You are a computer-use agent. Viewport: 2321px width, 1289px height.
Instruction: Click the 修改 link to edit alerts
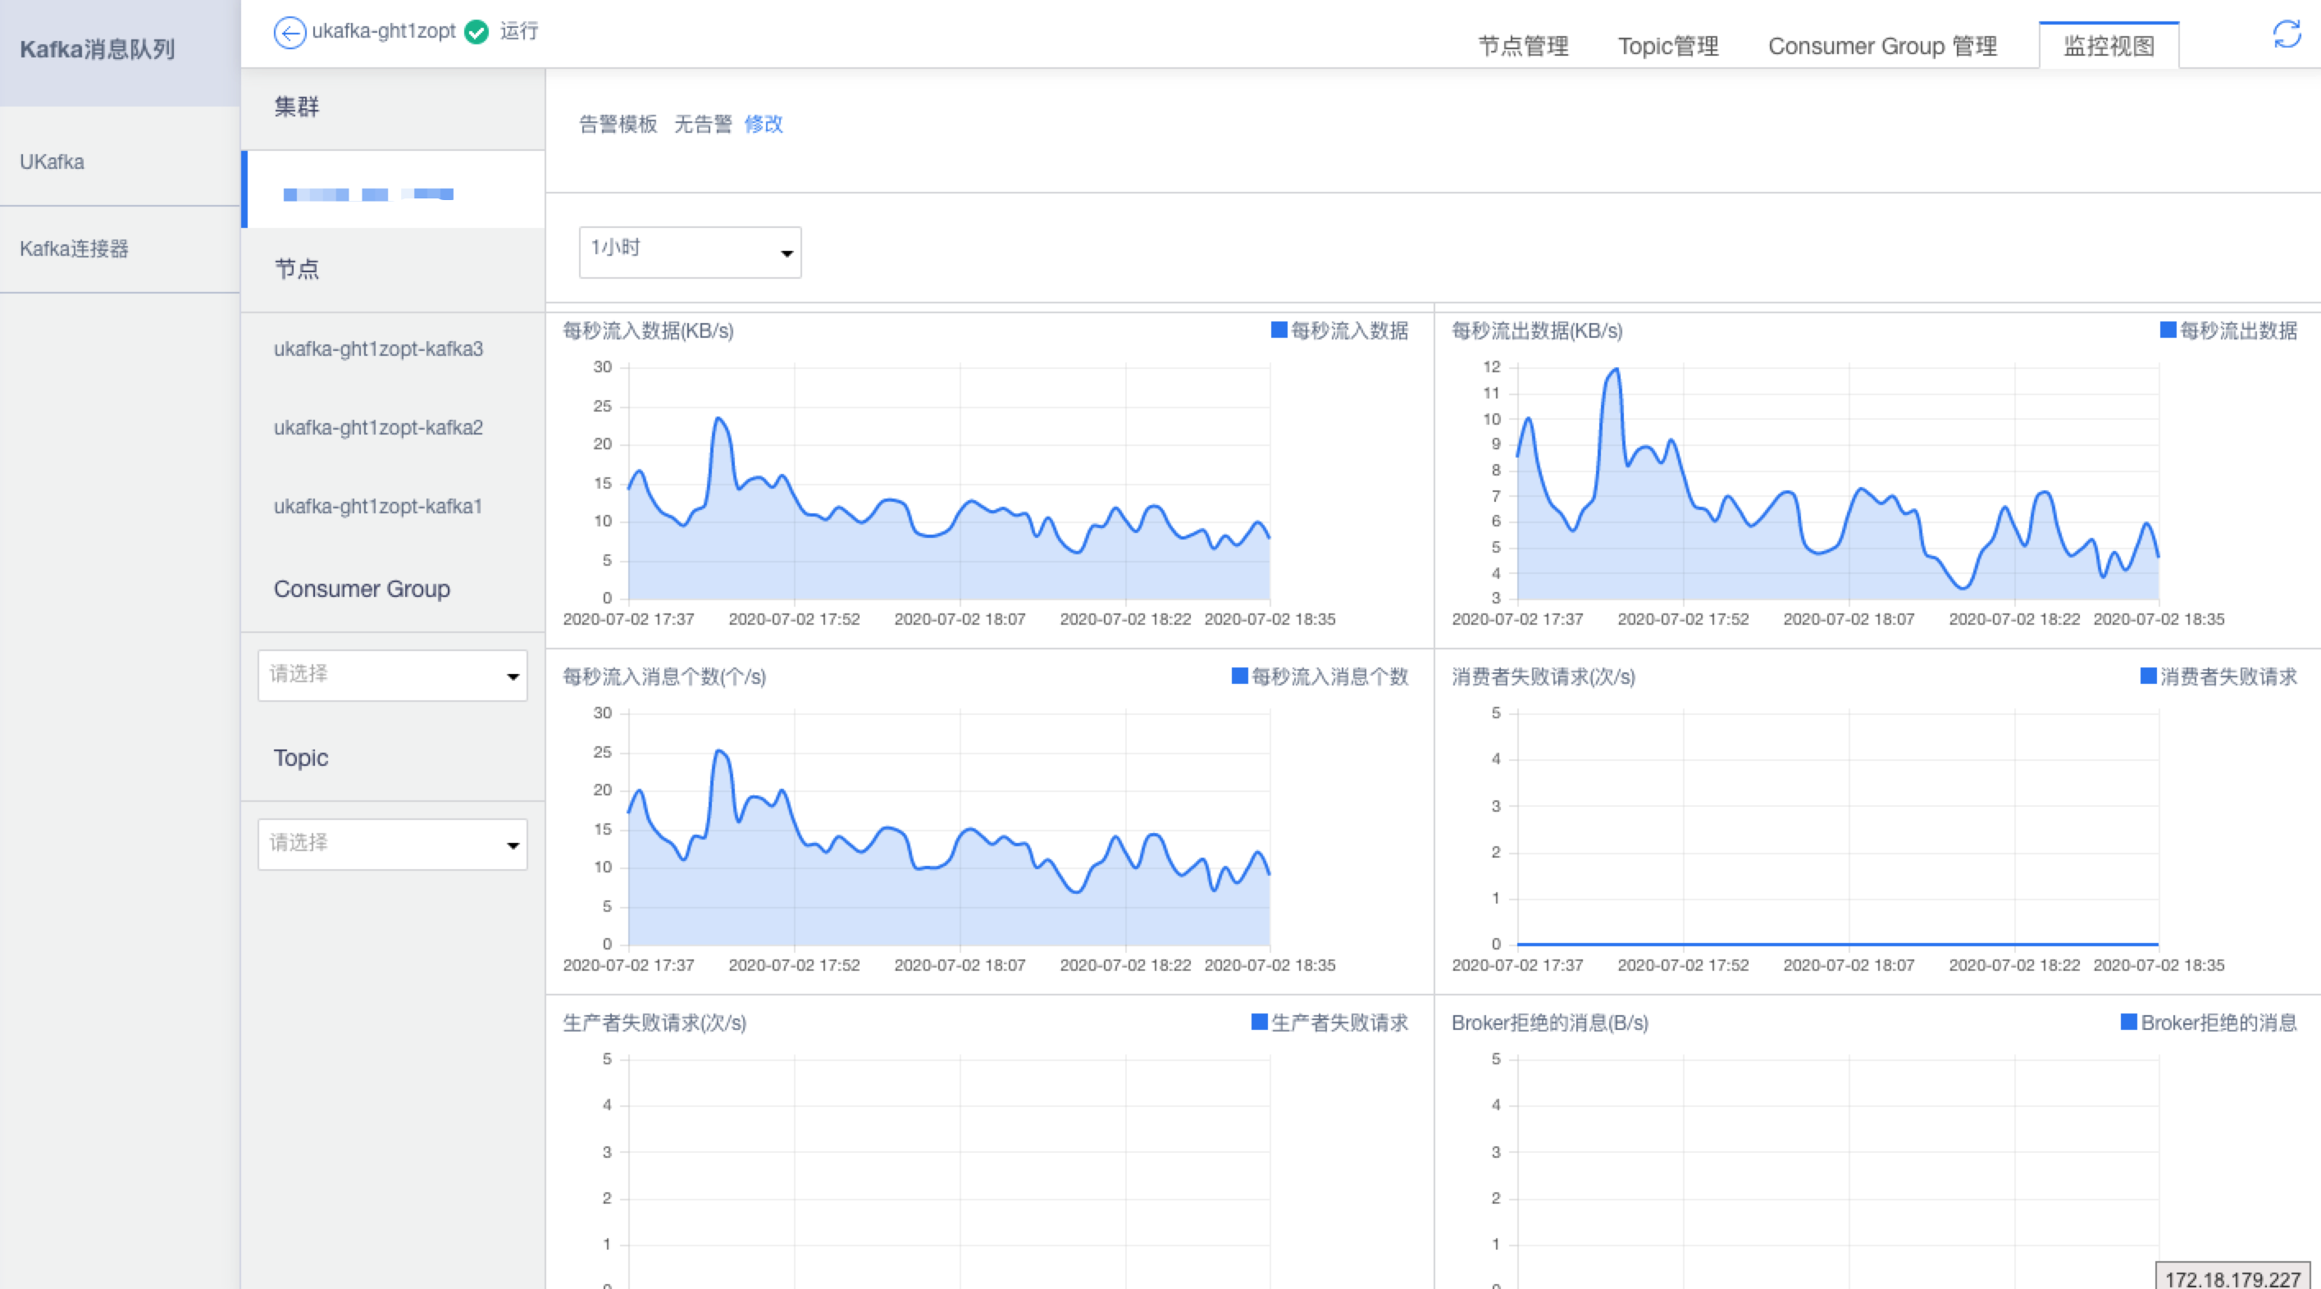click(764, 125)
